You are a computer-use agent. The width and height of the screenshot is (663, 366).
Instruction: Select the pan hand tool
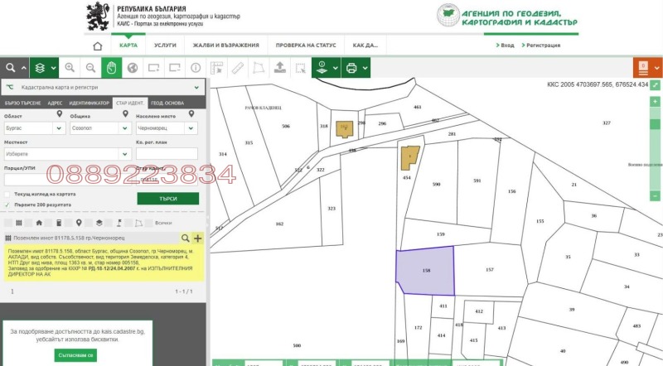tap(109, 67)
